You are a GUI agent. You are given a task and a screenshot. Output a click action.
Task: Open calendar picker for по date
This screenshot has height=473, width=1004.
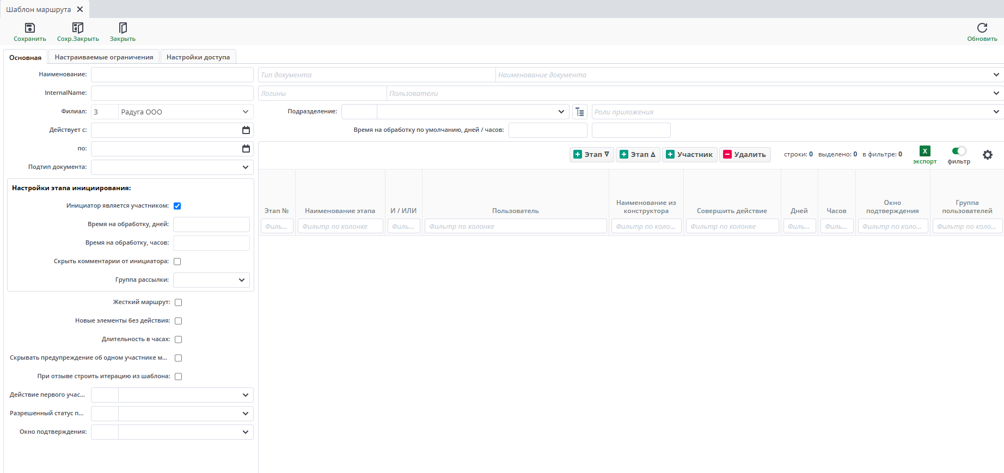click(x=246, y=149)
